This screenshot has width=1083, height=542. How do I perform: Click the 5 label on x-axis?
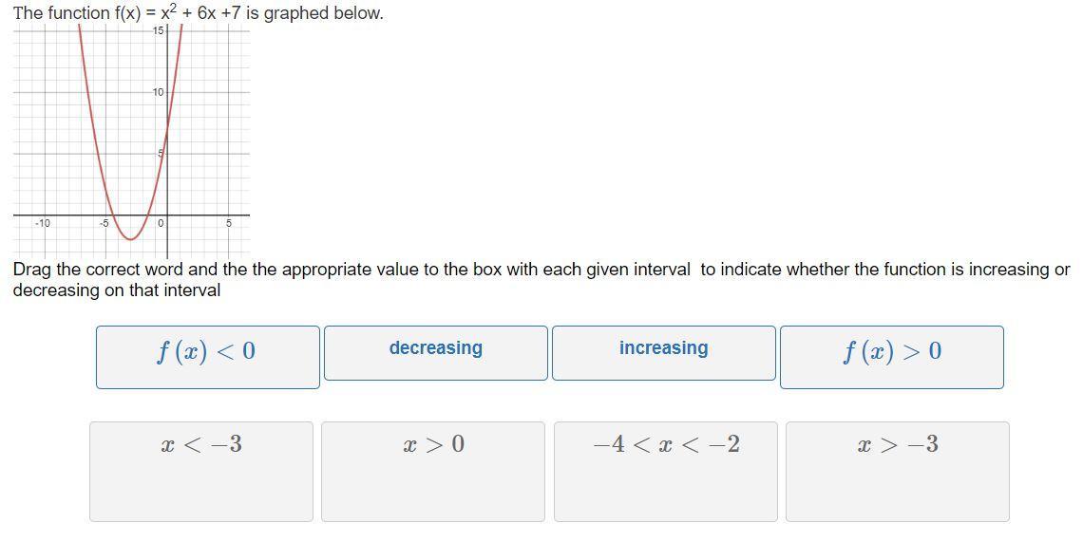tap(229, 223)
